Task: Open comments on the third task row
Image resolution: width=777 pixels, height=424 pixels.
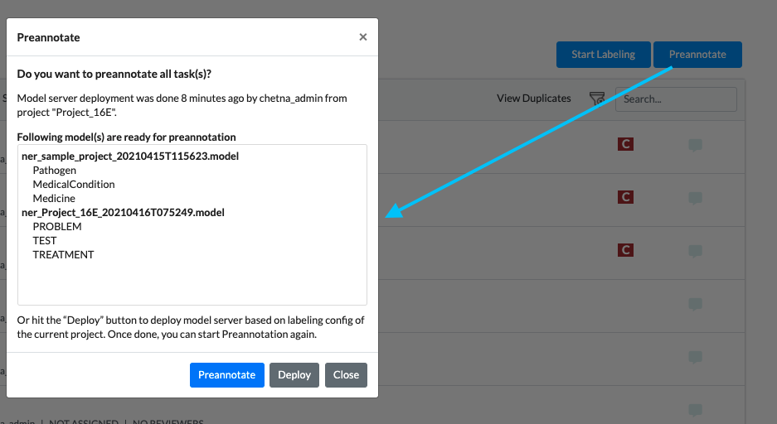Action: point(695,251)
